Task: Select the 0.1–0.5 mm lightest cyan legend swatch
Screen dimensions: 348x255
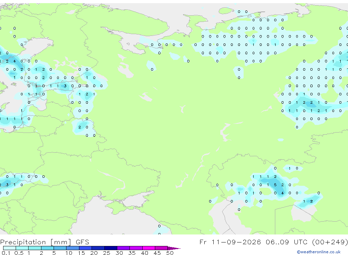Action: (9, 248)
